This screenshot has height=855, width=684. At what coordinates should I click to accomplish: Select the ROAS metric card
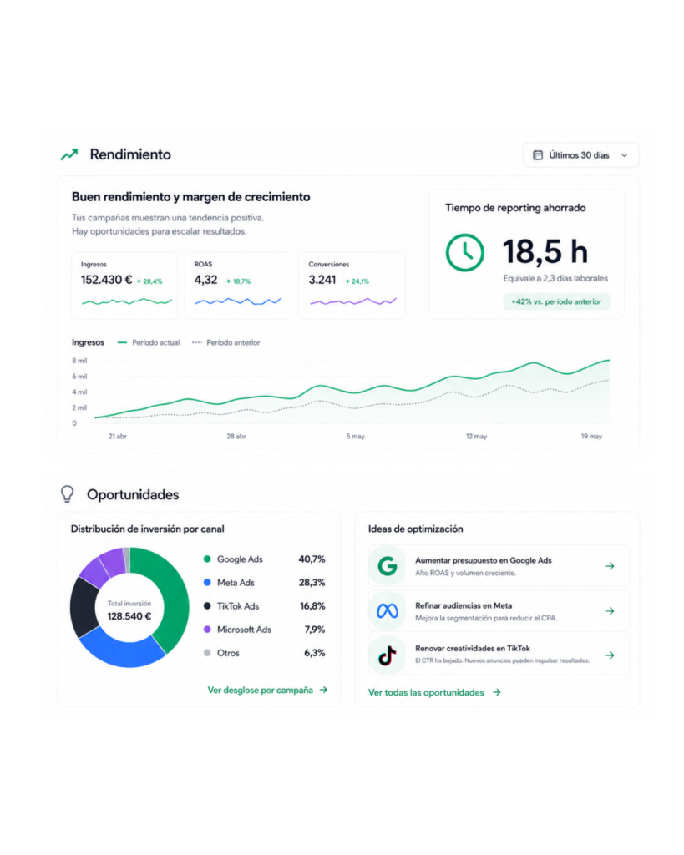tap(238, 286)
